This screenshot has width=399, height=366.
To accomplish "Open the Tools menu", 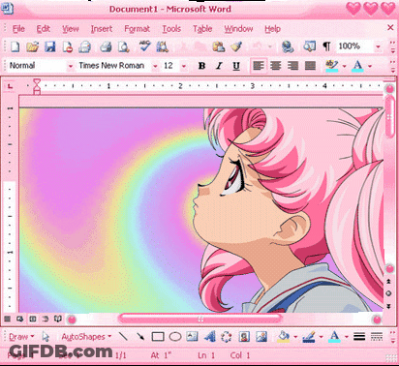I will coord(171,29).
